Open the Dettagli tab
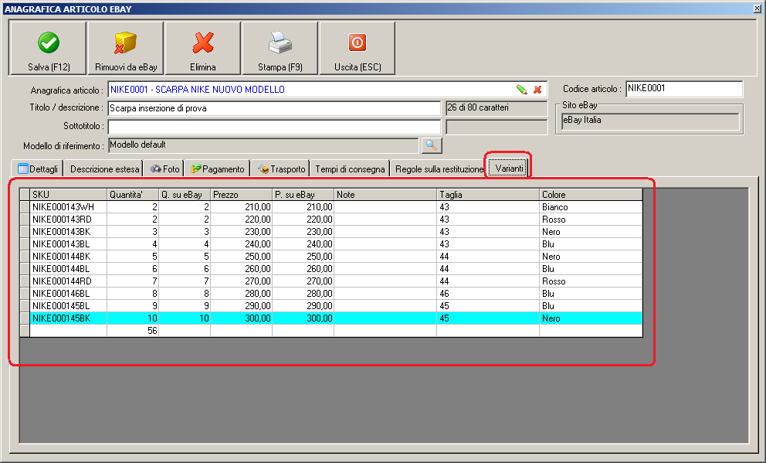Viewport: 766px width, 463px height. (37, 169)
